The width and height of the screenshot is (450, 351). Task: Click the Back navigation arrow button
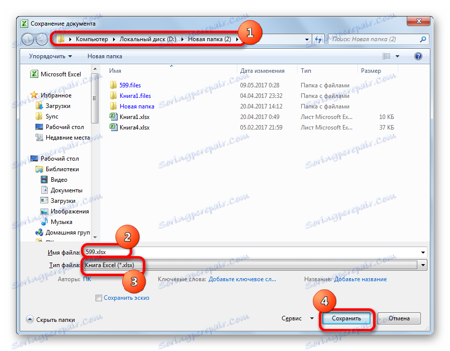coord(28,39)
